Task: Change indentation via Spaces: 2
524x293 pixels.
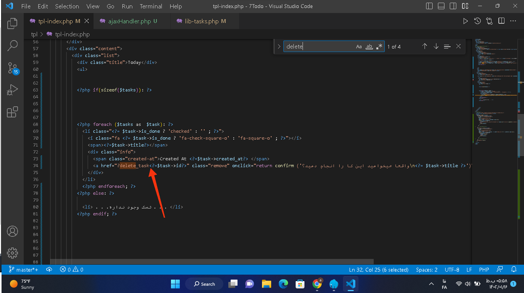Action: pos(427,270)
